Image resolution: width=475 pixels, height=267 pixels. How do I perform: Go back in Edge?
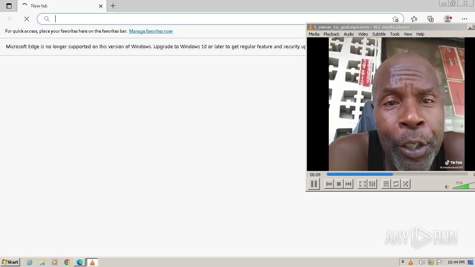pos(10,19)
